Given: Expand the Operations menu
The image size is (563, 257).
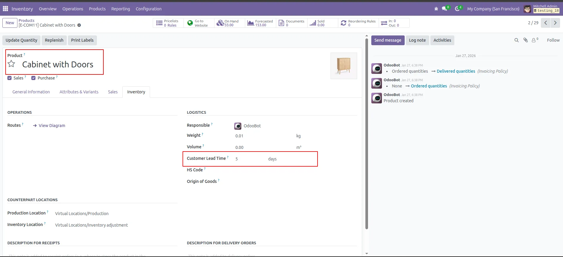Looking at the screenshot, I should [73, 9].
